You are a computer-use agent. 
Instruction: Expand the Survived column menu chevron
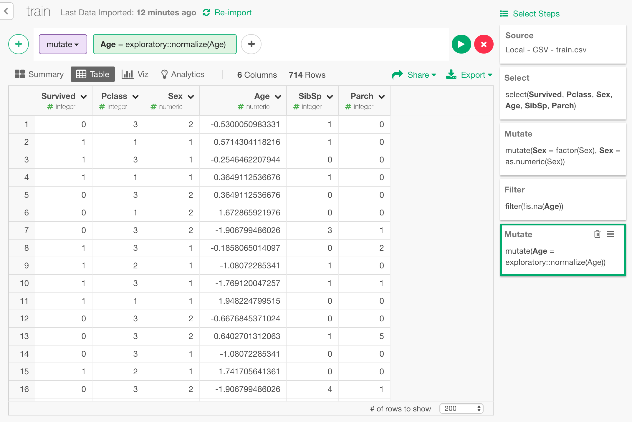click(x=83, y=96)
